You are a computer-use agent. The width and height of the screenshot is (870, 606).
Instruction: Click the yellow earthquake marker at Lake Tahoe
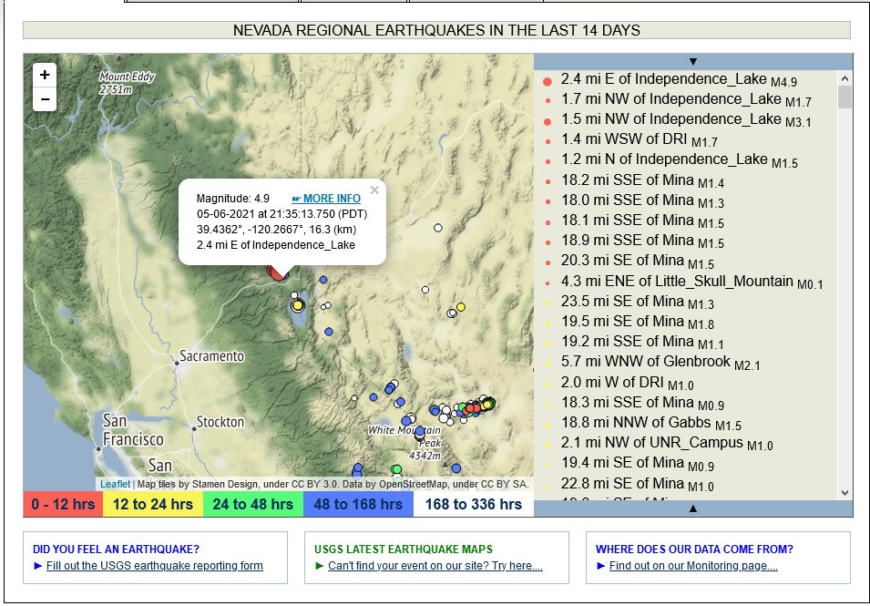click(x=298, y=305)
